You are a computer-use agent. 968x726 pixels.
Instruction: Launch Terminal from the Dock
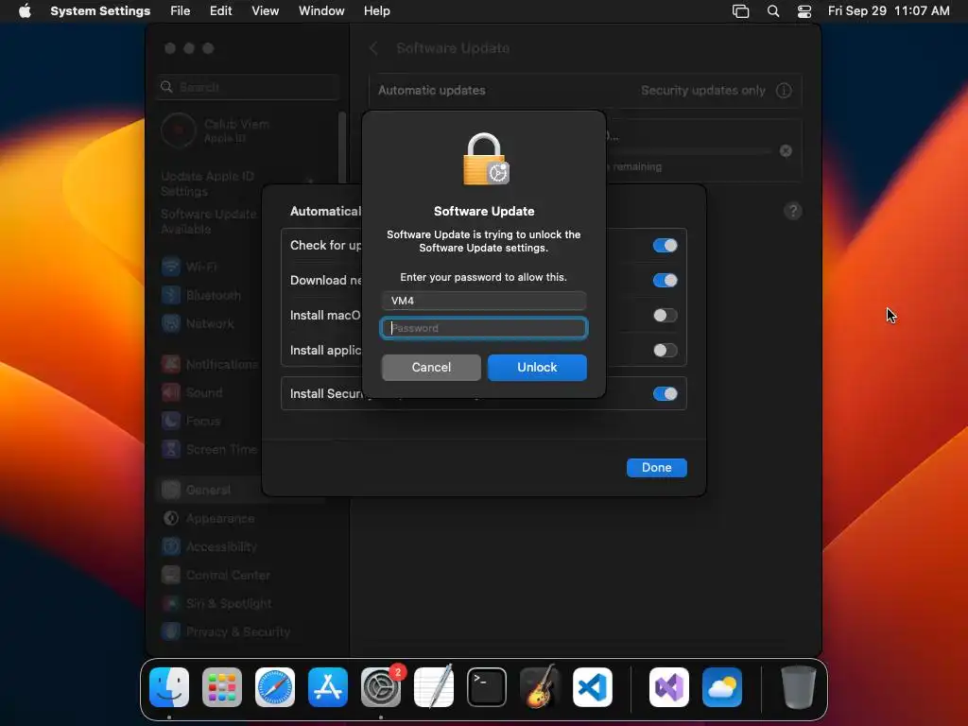[x=487, y=687]
